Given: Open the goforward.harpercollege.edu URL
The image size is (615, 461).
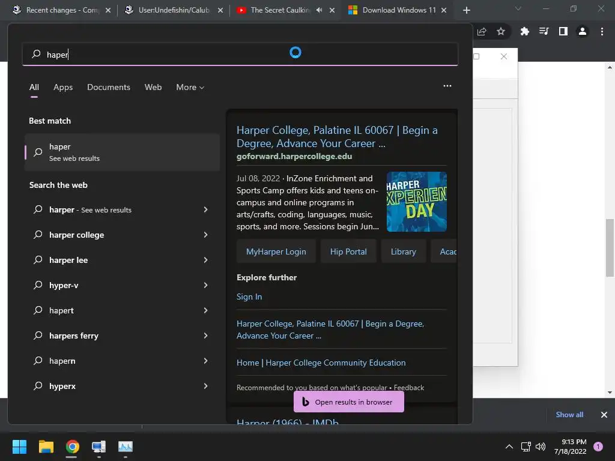Looking at the screenshot, I should 294,157.
